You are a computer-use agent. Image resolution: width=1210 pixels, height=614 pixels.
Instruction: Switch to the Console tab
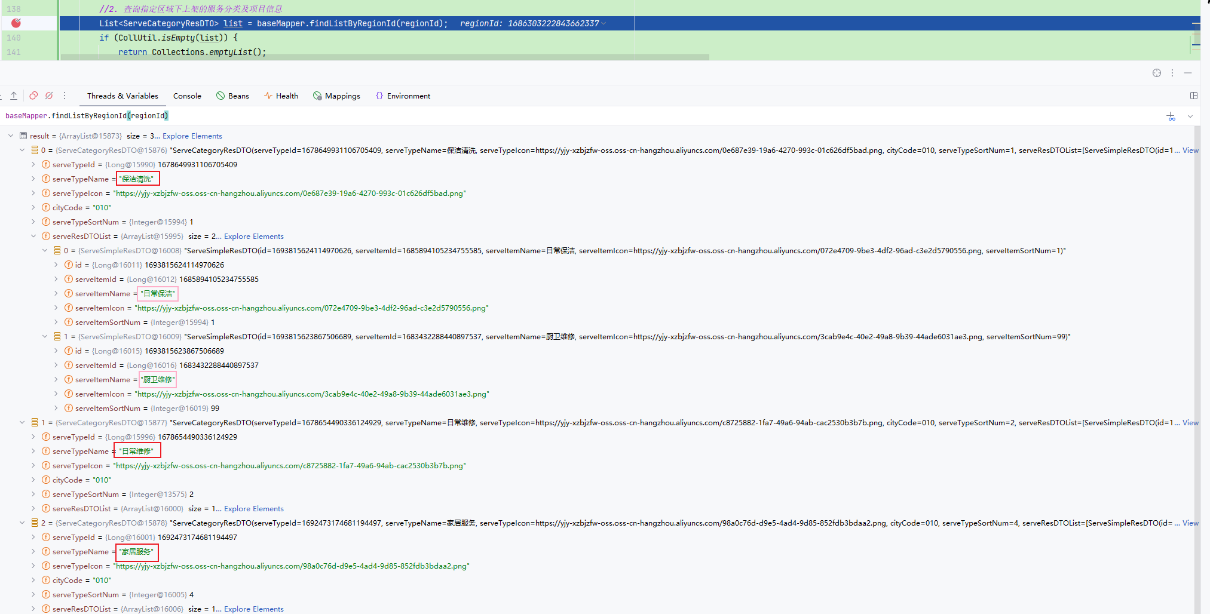pyautogui.click(x=187, y=96)
